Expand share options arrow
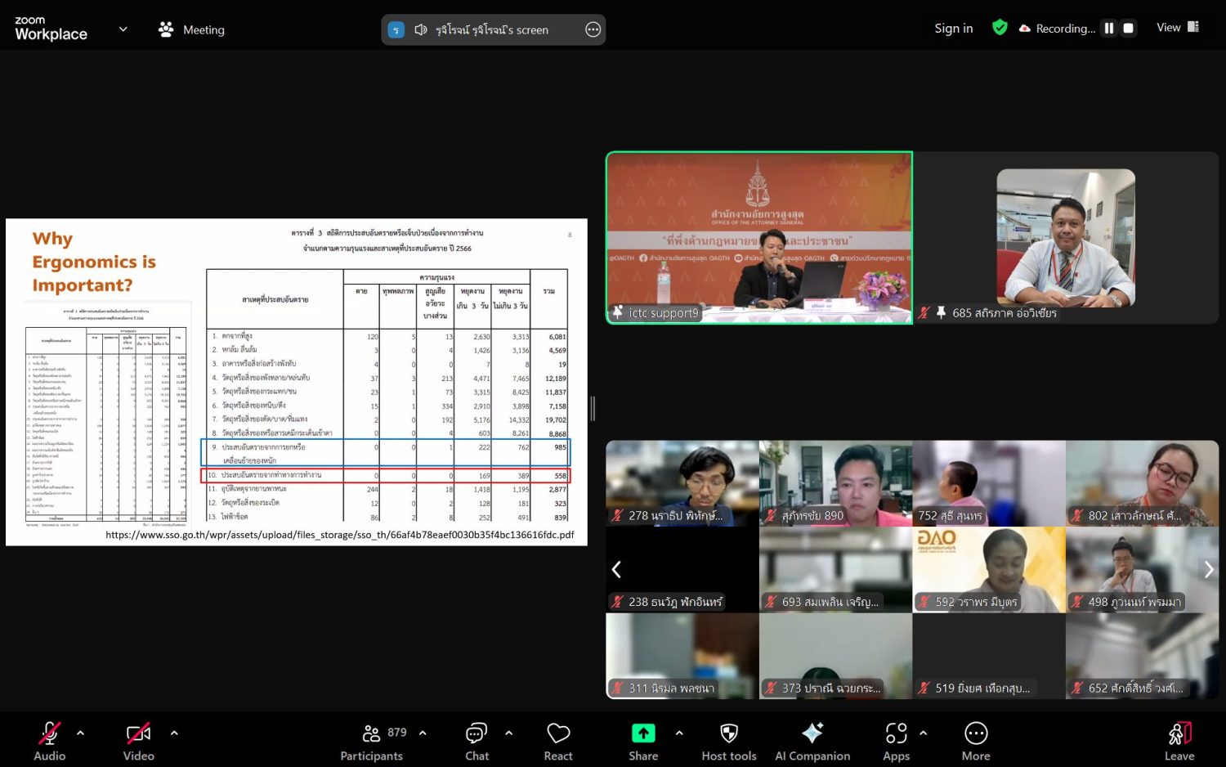 [x=679, y=733]
